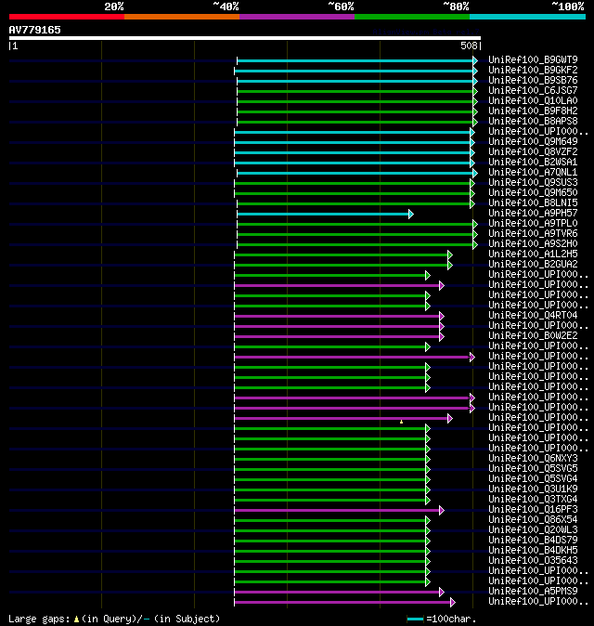Click the orange ~40% identity legend segment
Screen dimensions: 594x626
[182, 17]
